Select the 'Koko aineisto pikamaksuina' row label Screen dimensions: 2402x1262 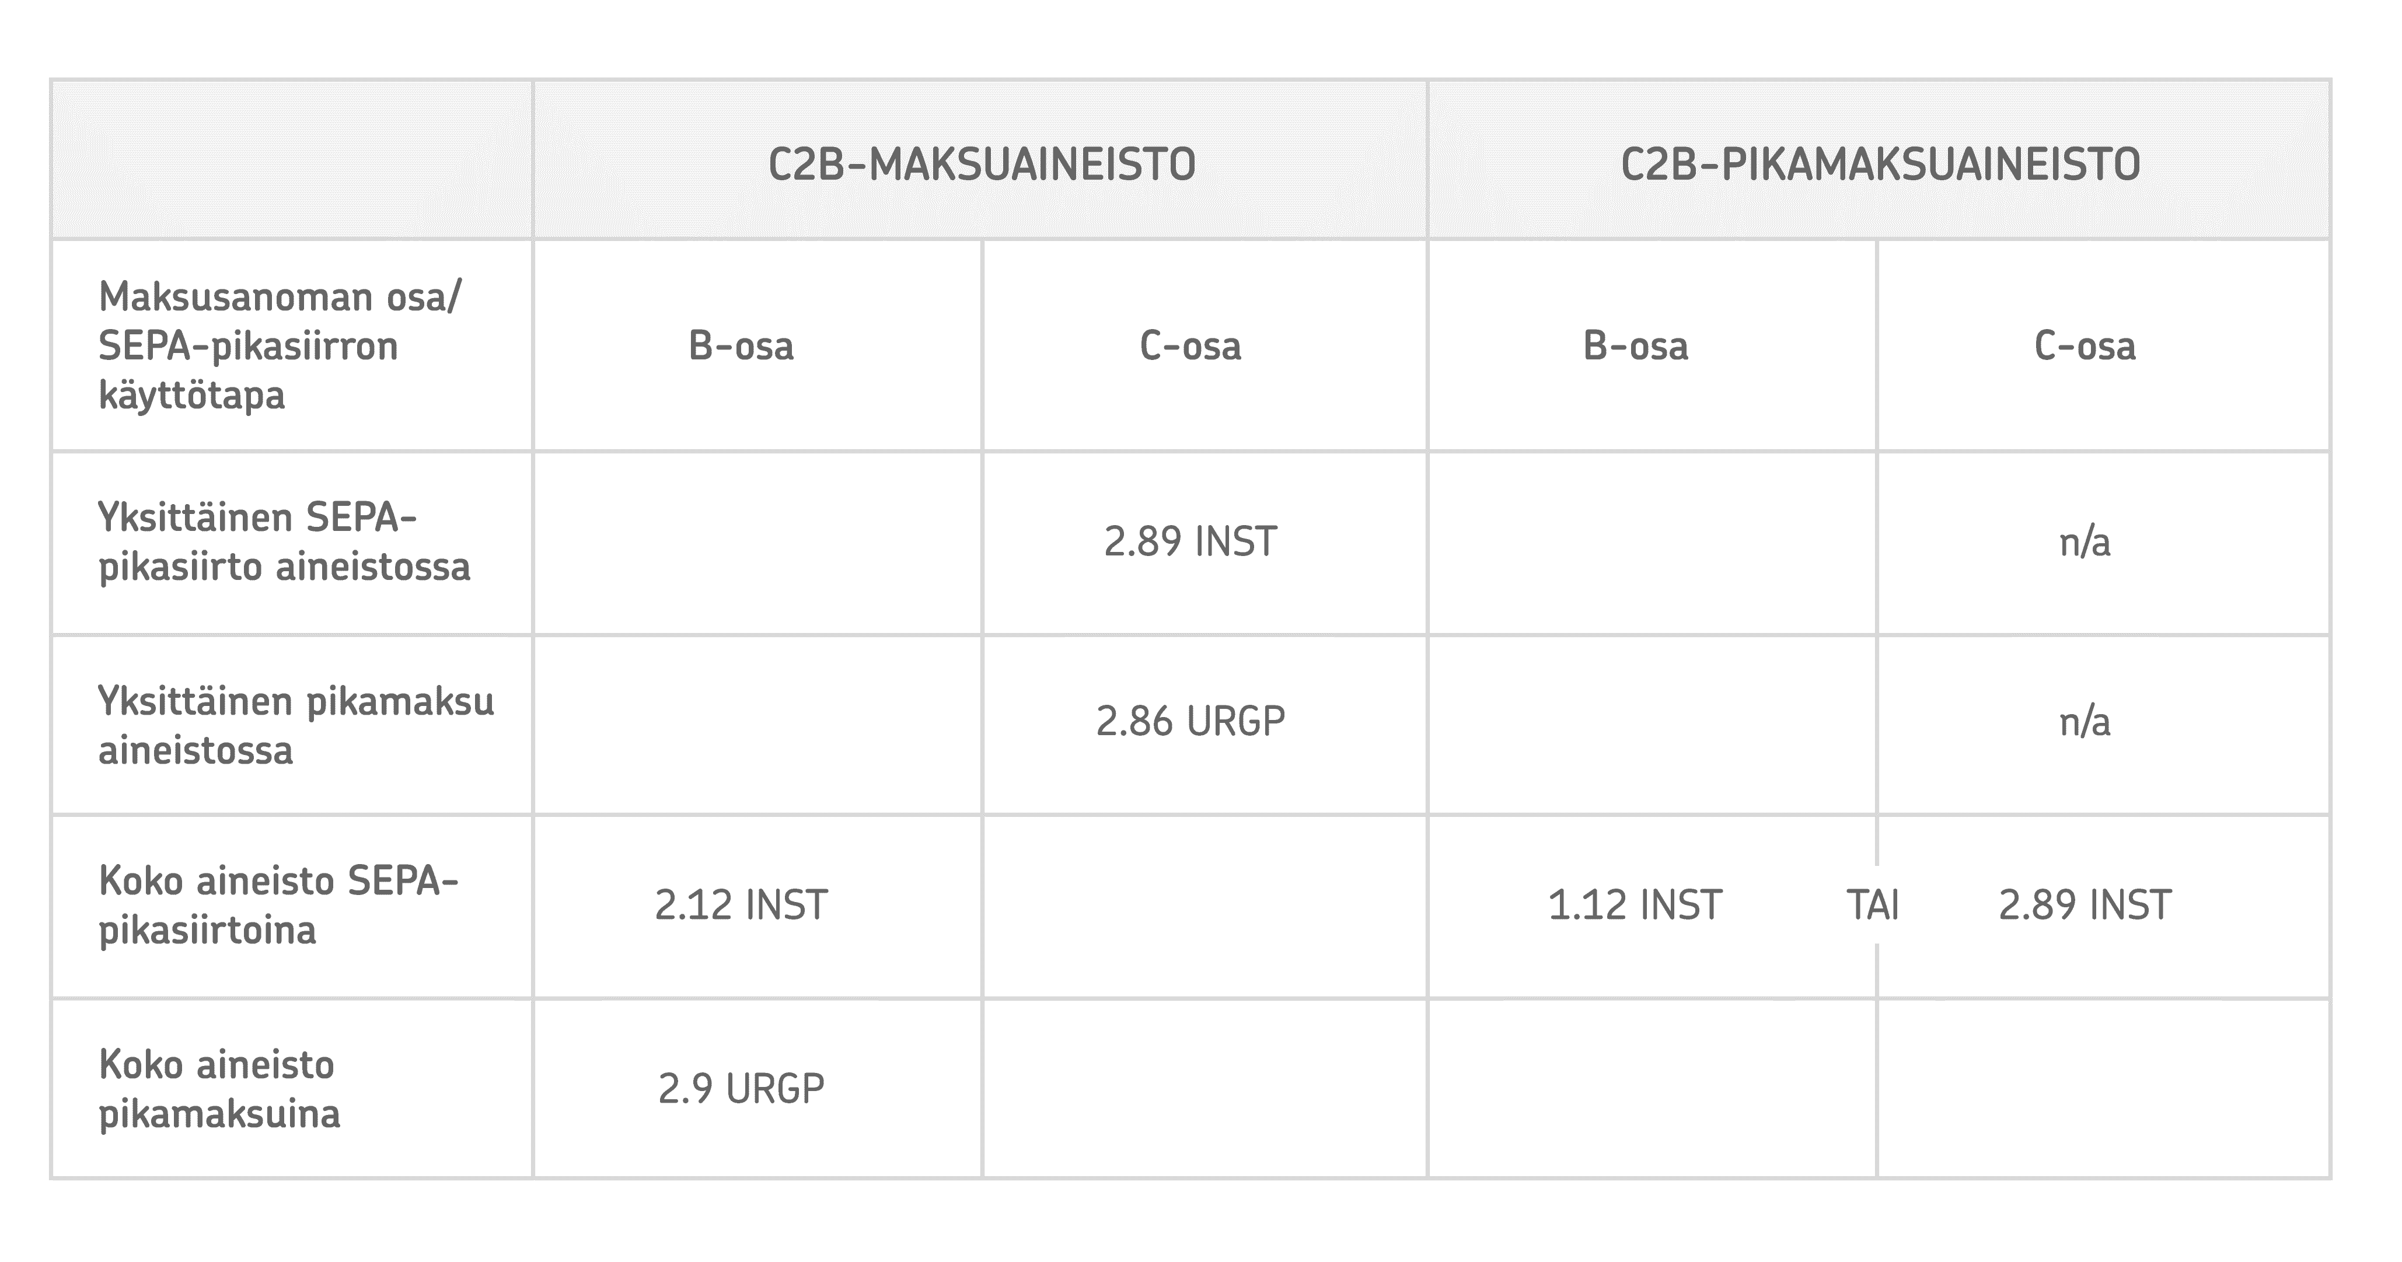click(x=219, y=1089)
